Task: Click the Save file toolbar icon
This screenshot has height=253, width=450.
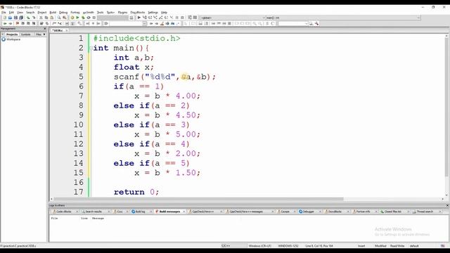Action: tap(15, 18)
